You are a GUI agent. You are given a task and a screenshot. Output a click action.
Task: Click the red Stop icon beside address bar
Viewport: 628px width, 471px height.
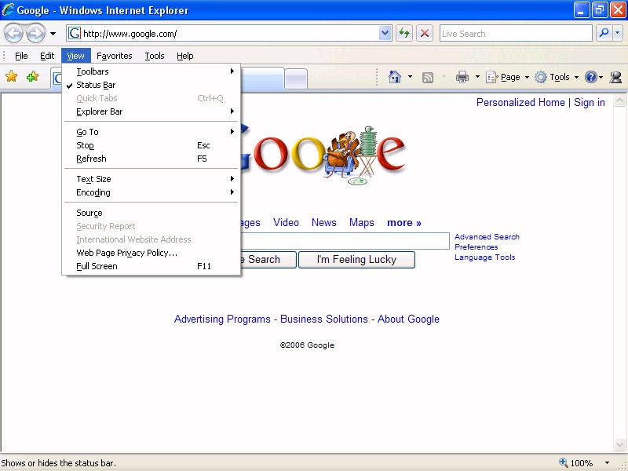coord(425,33)
